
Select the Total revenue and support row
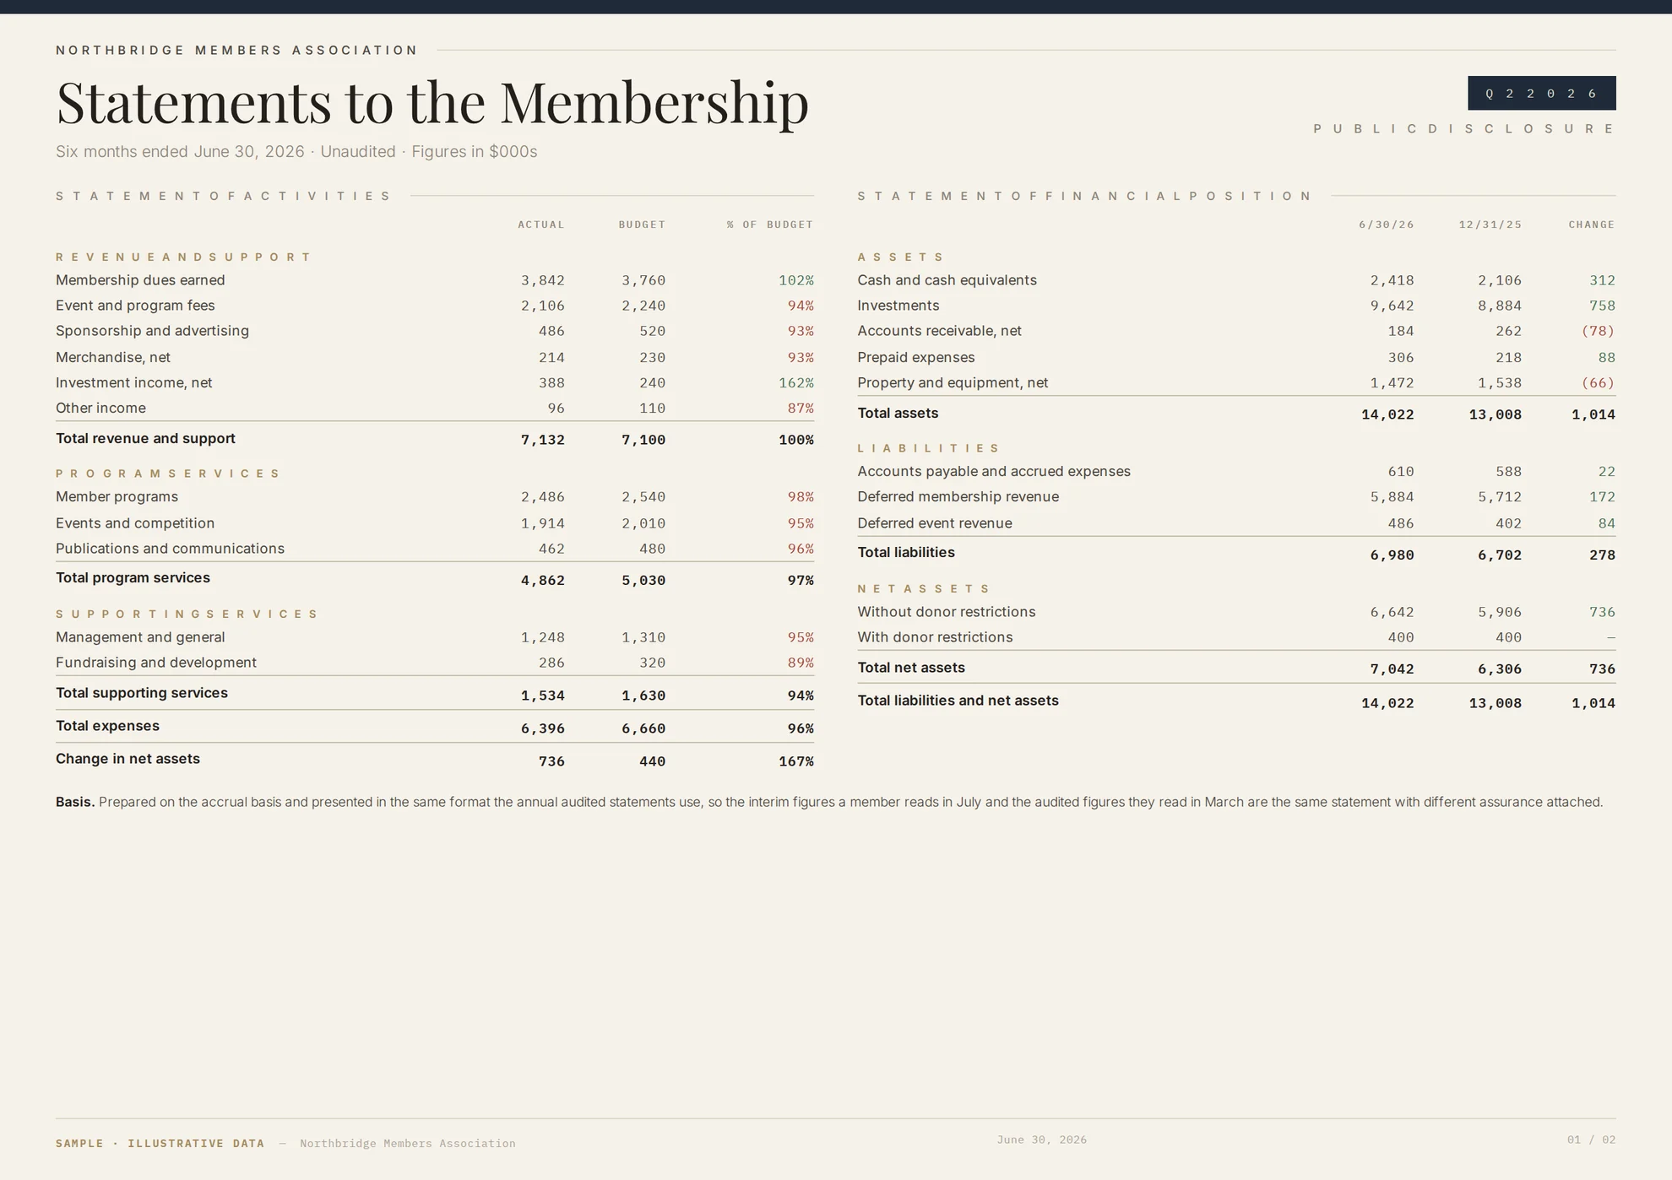(x=435, y=439)
